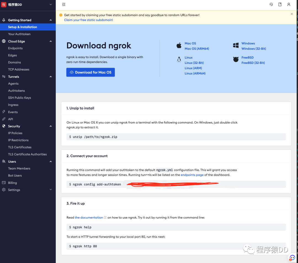The image size is (298, 263).
Task: Click the Cloud Edge globe icon
Action: pos(4,41)
